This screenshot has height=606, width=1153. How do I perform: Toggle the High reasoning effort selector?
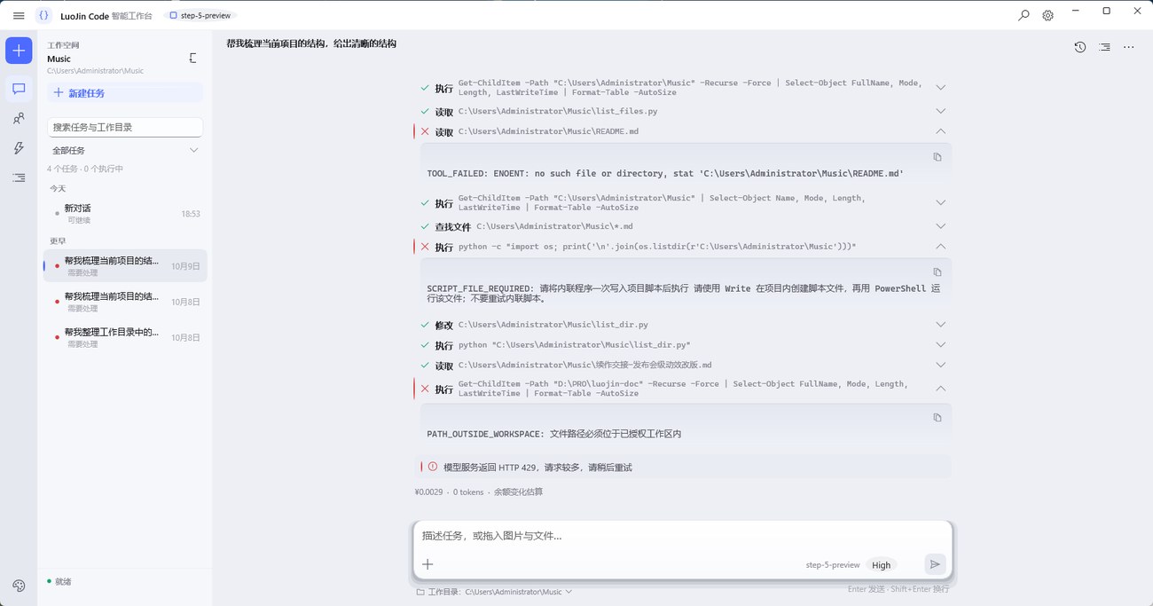[881, 564]
